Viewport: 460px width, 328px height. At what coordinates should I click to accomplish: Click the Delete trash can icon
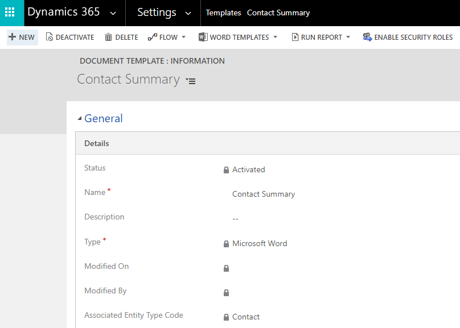coord(109,37)
